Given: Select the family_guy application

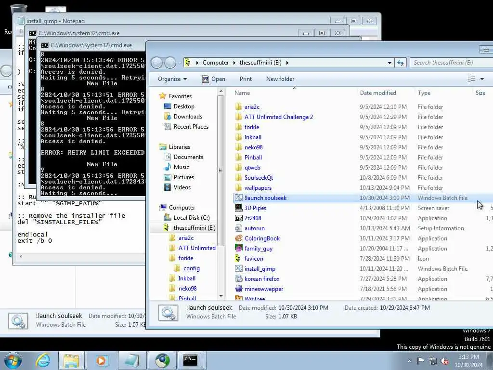Looking at the screenshot, I should (258, 249).
